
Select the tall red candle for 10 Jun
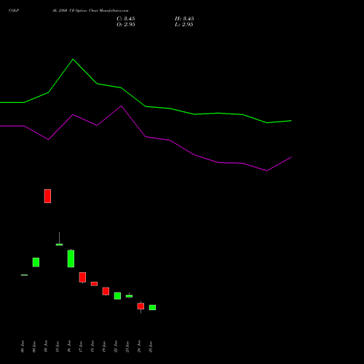(x=47, y=196)
